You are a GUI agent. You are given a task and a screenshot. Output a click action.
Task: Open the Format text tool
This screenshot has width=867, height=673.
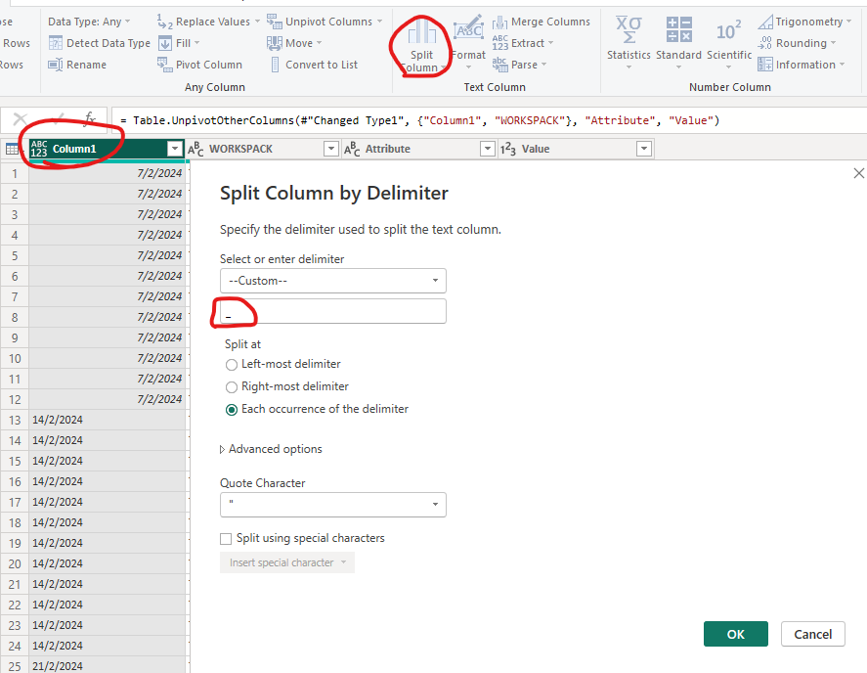(x=468, y=42)
